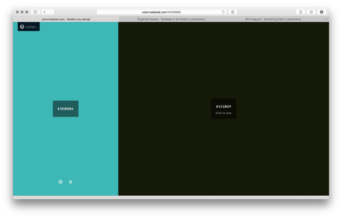Remove teal swatch with the X icon
The width and height of the screenshot is (342, 218).
tap(71, 182)
